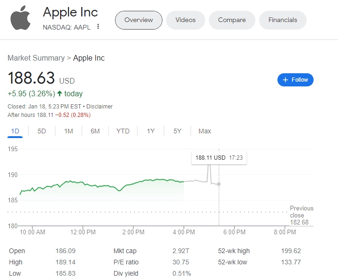Click the plus Follow button
The height and width of the screenshot is (278, 338).
(295, 80)
